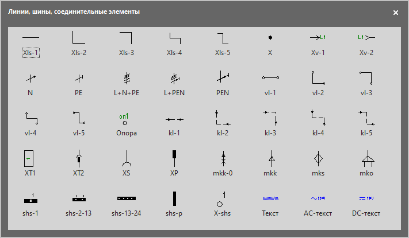This screenshot has width=409, height=238.
Task: Select the X connection dot symbol
Action: (x=270, y=44)
